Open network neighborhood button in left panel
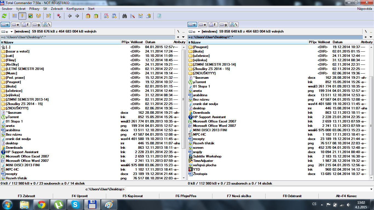 tap(47, 25)
